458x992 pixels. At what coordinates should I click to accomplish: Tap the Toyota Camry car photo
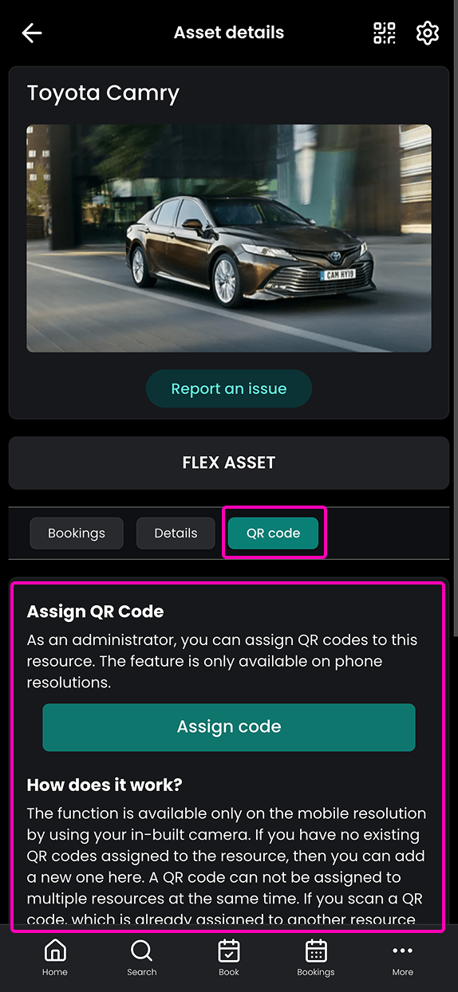(229, 238)
